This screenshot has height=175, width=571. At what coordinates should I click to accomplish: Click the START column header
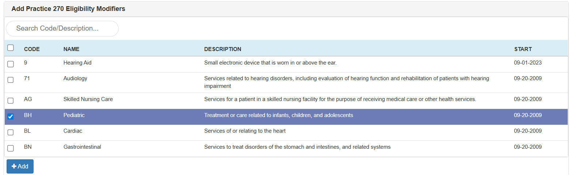(x=523, y=49)
